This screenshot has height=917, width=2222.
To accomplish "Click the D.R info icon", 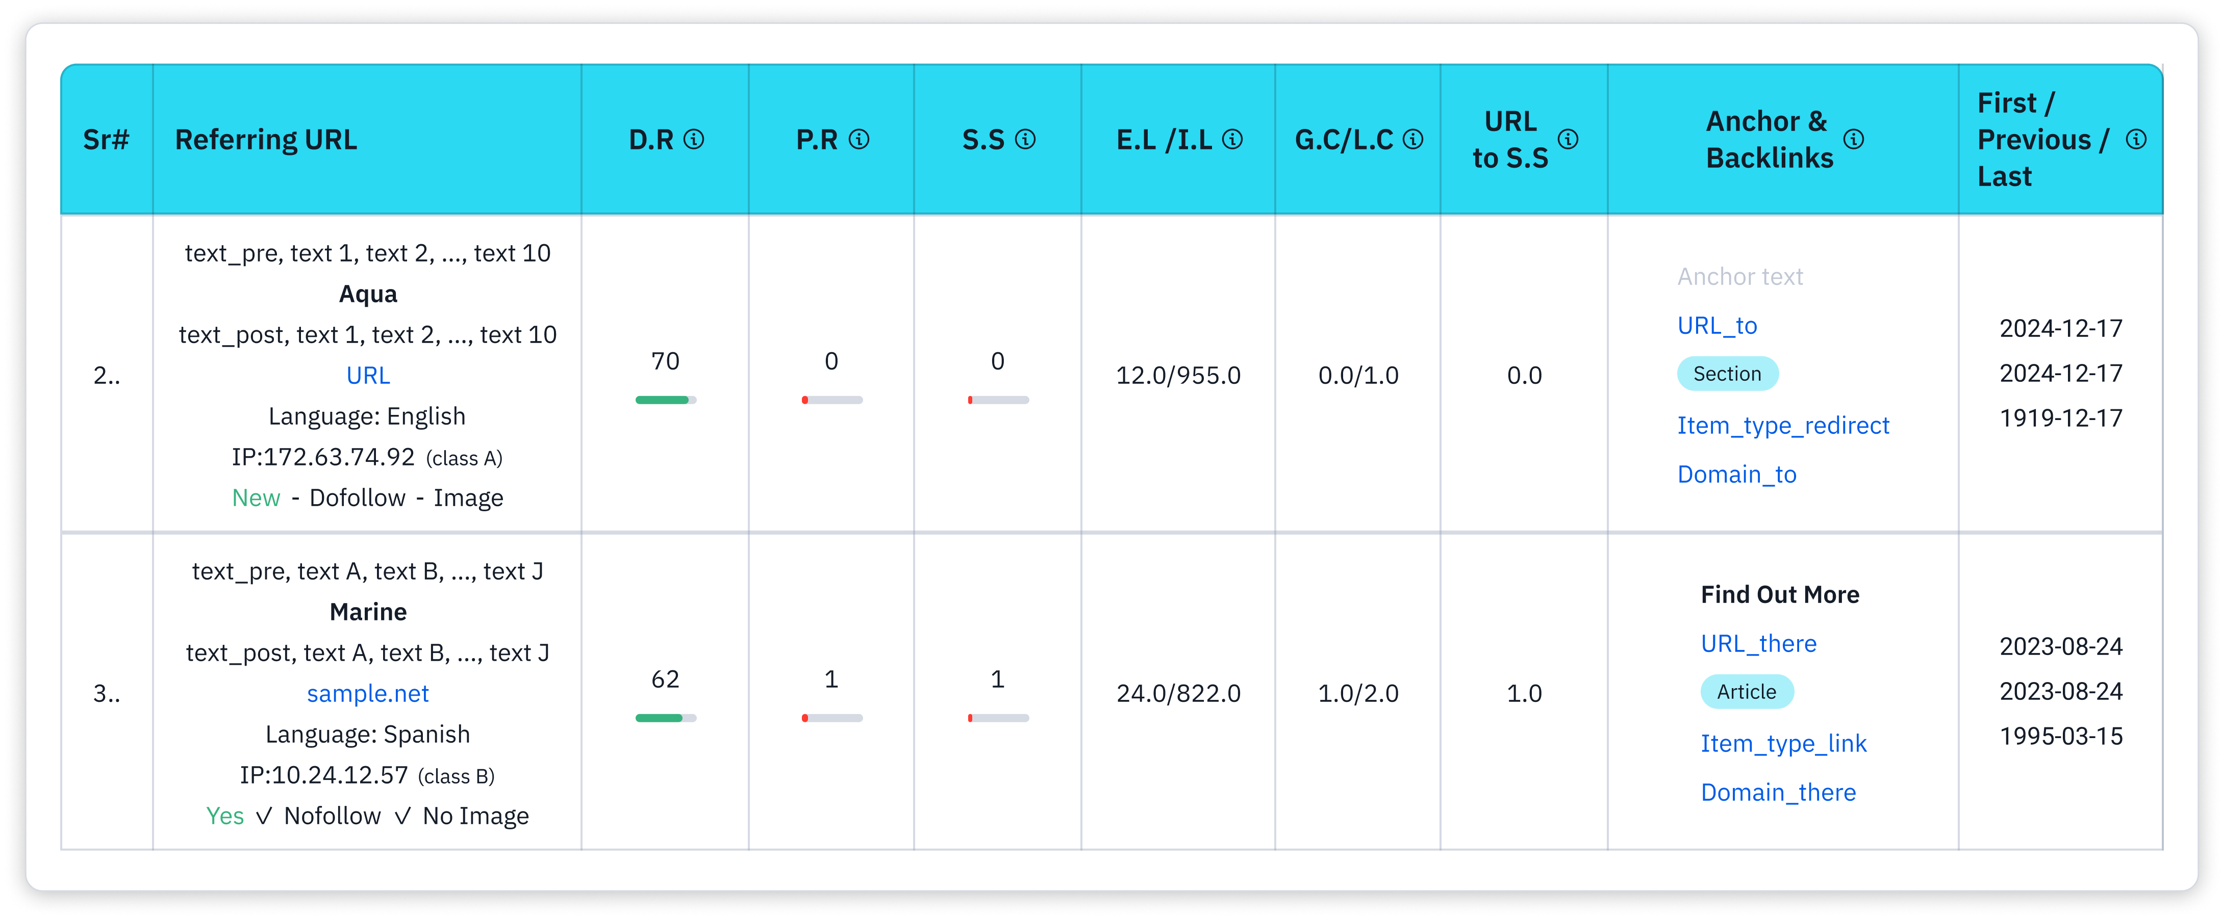I will [694, 139].
